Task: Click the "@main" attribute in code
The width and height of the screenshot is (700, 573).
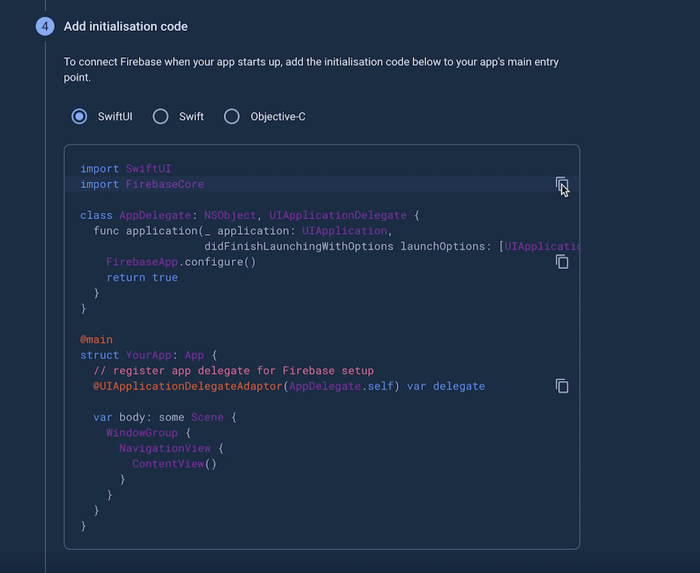Action: [96, 340]
